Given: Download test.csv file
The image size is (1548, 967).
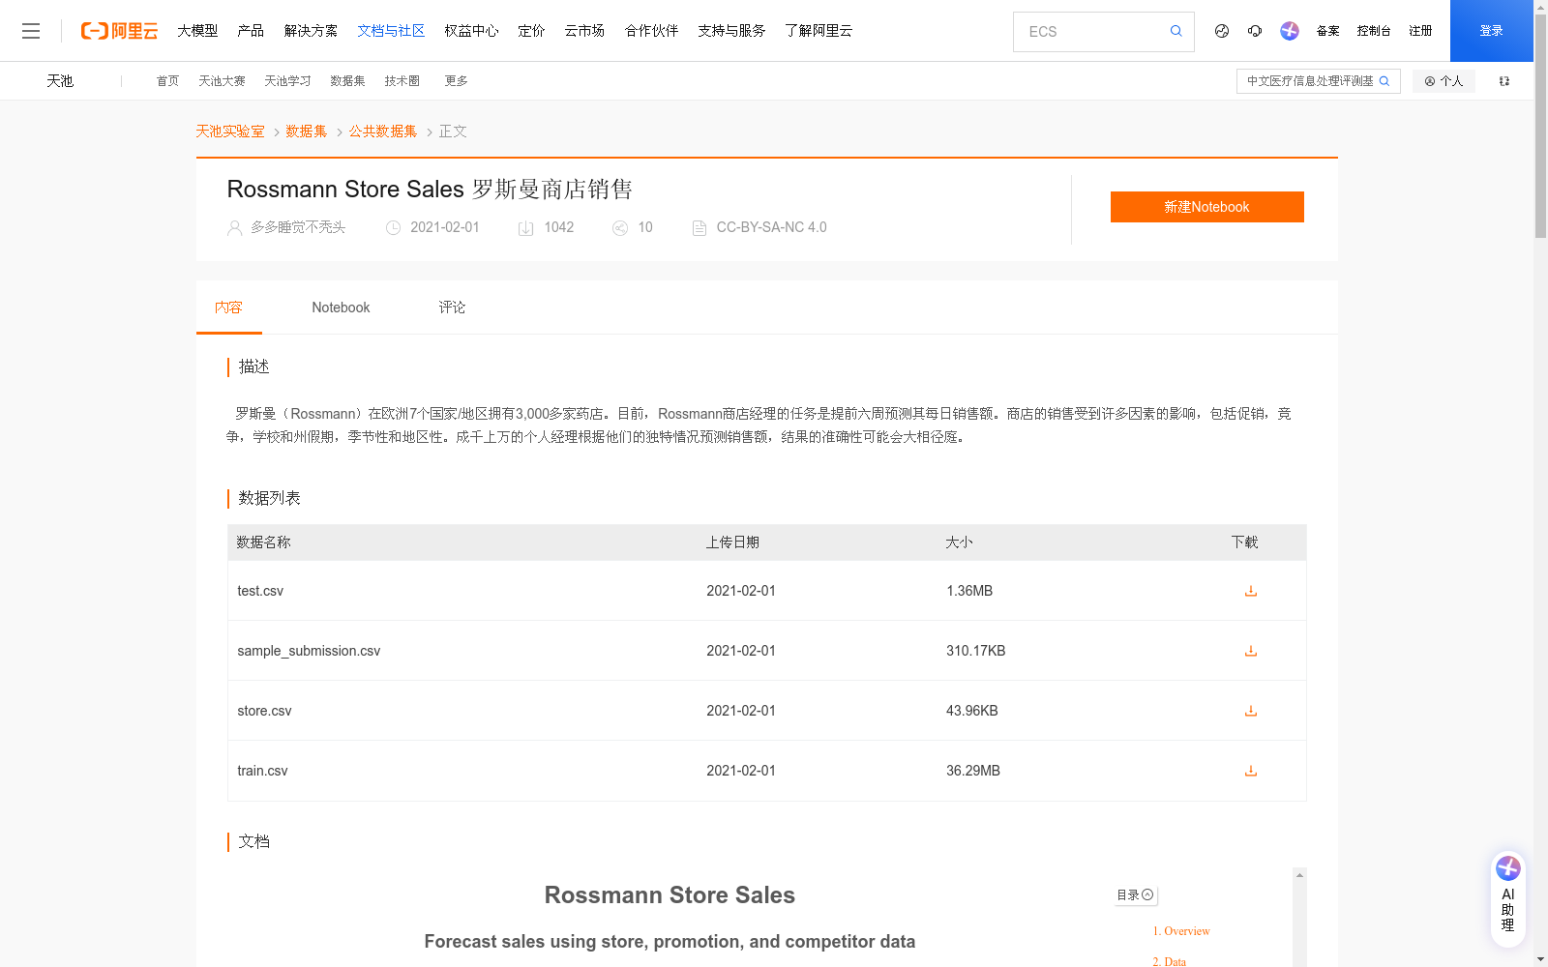Looking at the screenshot, I should pos(1251,591).
